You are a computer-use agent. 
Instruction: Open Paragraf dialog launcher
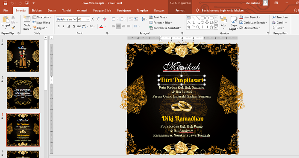click(x=182, y=33)
